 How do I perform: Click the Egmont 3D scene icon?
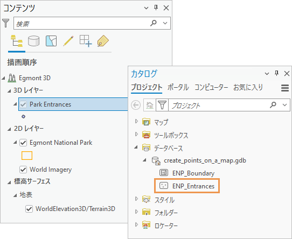point(12,78)
